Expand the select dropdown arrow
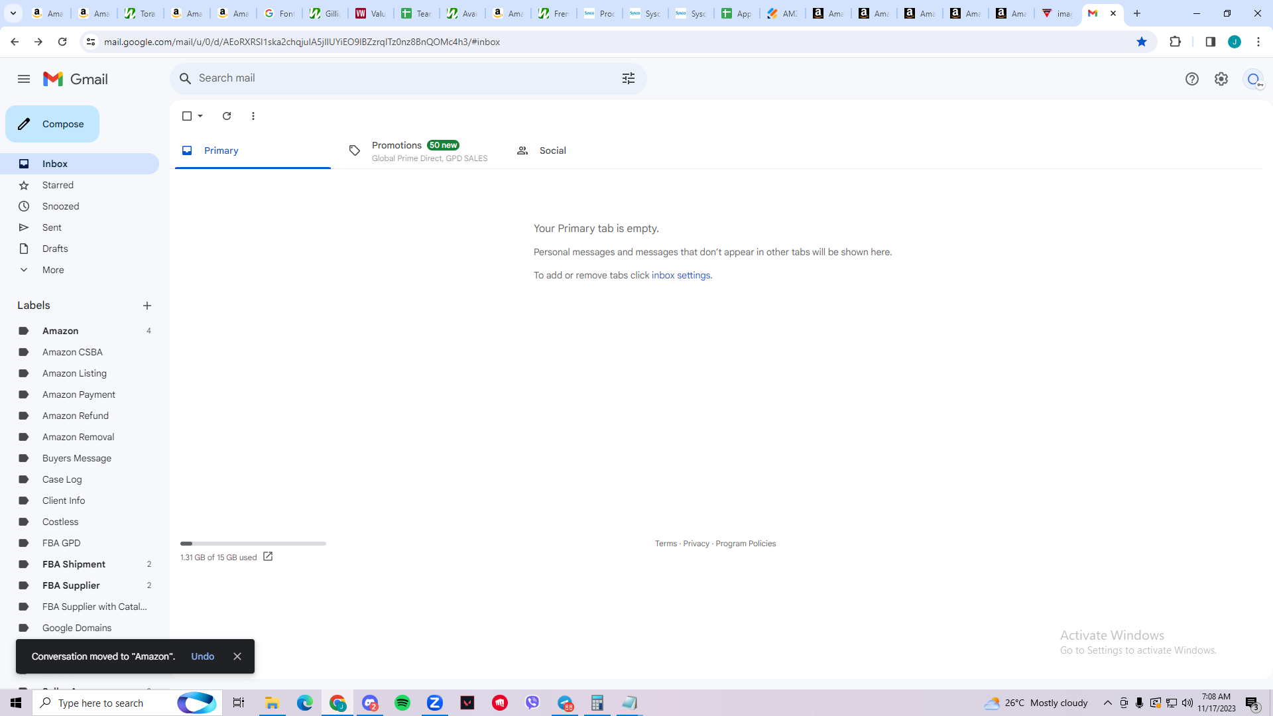Screen dimensions: 1273x716 [200, 116]
